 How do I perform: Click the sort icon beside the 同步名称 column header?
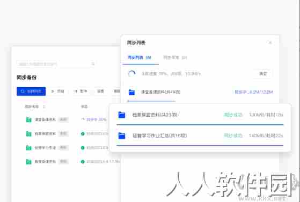pos(44,107)
